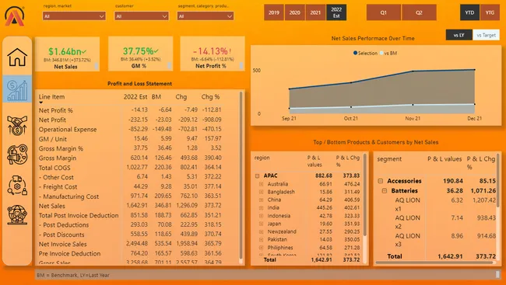This screenshot has height=285, width=506.
Task: Click the Net Sales KPI card
Action: pyautogui.click(x=67, y=54)
